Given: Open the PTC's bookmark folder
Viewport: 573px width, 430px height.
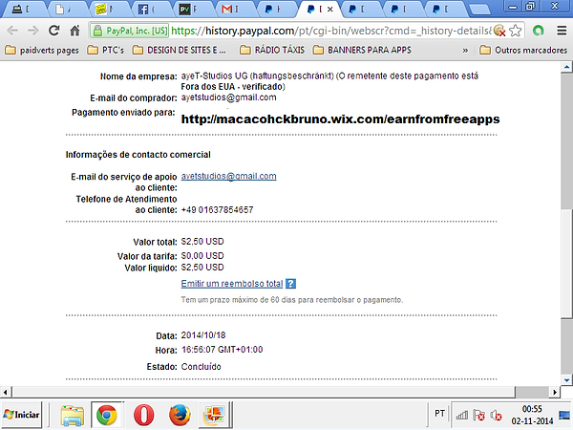Looking at the screenshot, I should pos(106,50).
